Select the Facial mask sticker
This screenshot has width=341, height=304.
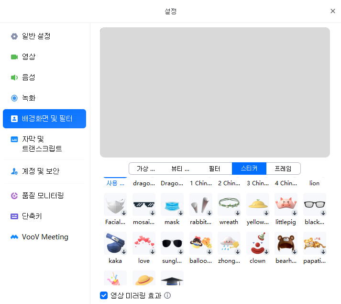pos(115,205)
